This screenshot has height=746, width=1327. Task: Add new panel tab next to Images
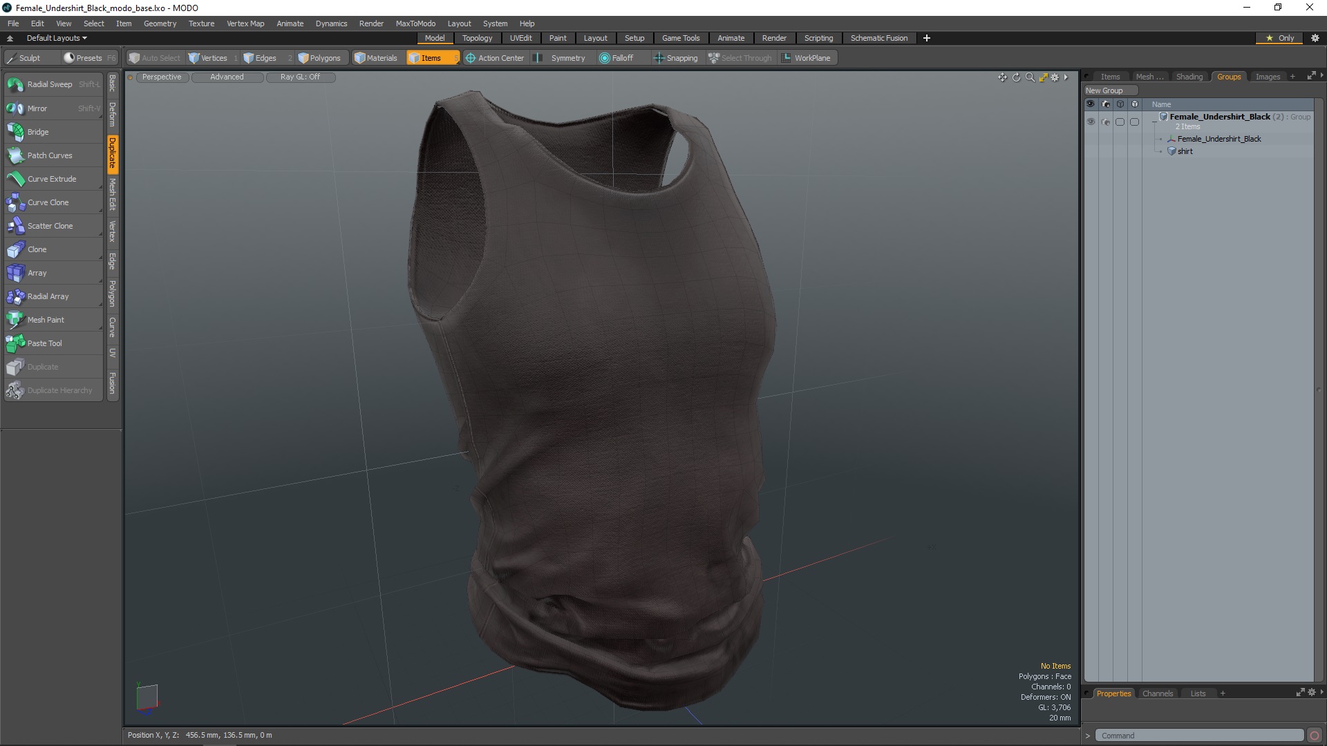[1292, 77]
